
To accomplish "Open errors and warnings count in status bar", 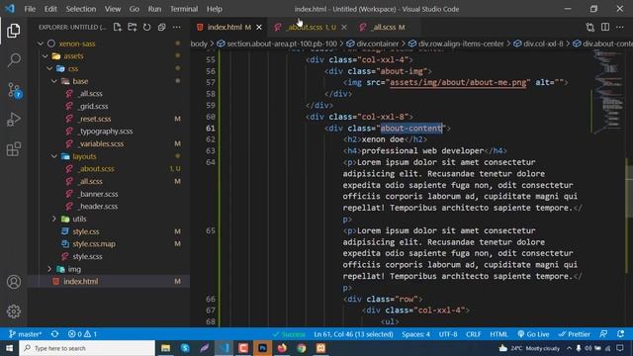I will pos(82,334).
